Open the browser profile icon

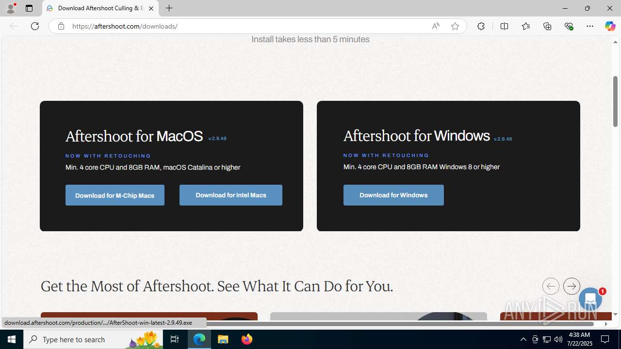tap(11, 8)
